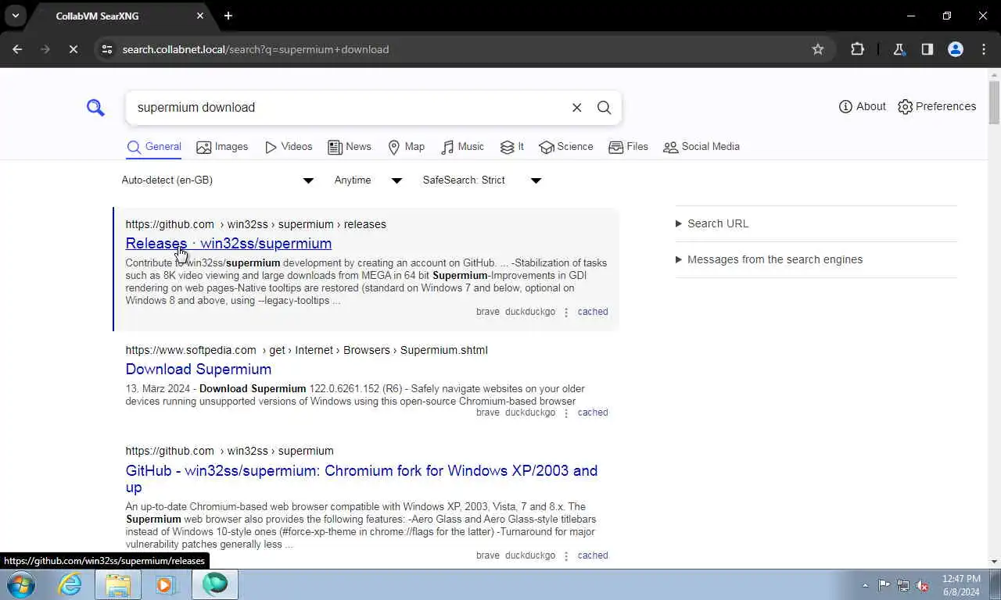Screen dimensions: 1001x600
Task: Select the General category tab
Action: click(x=154, y=147)
